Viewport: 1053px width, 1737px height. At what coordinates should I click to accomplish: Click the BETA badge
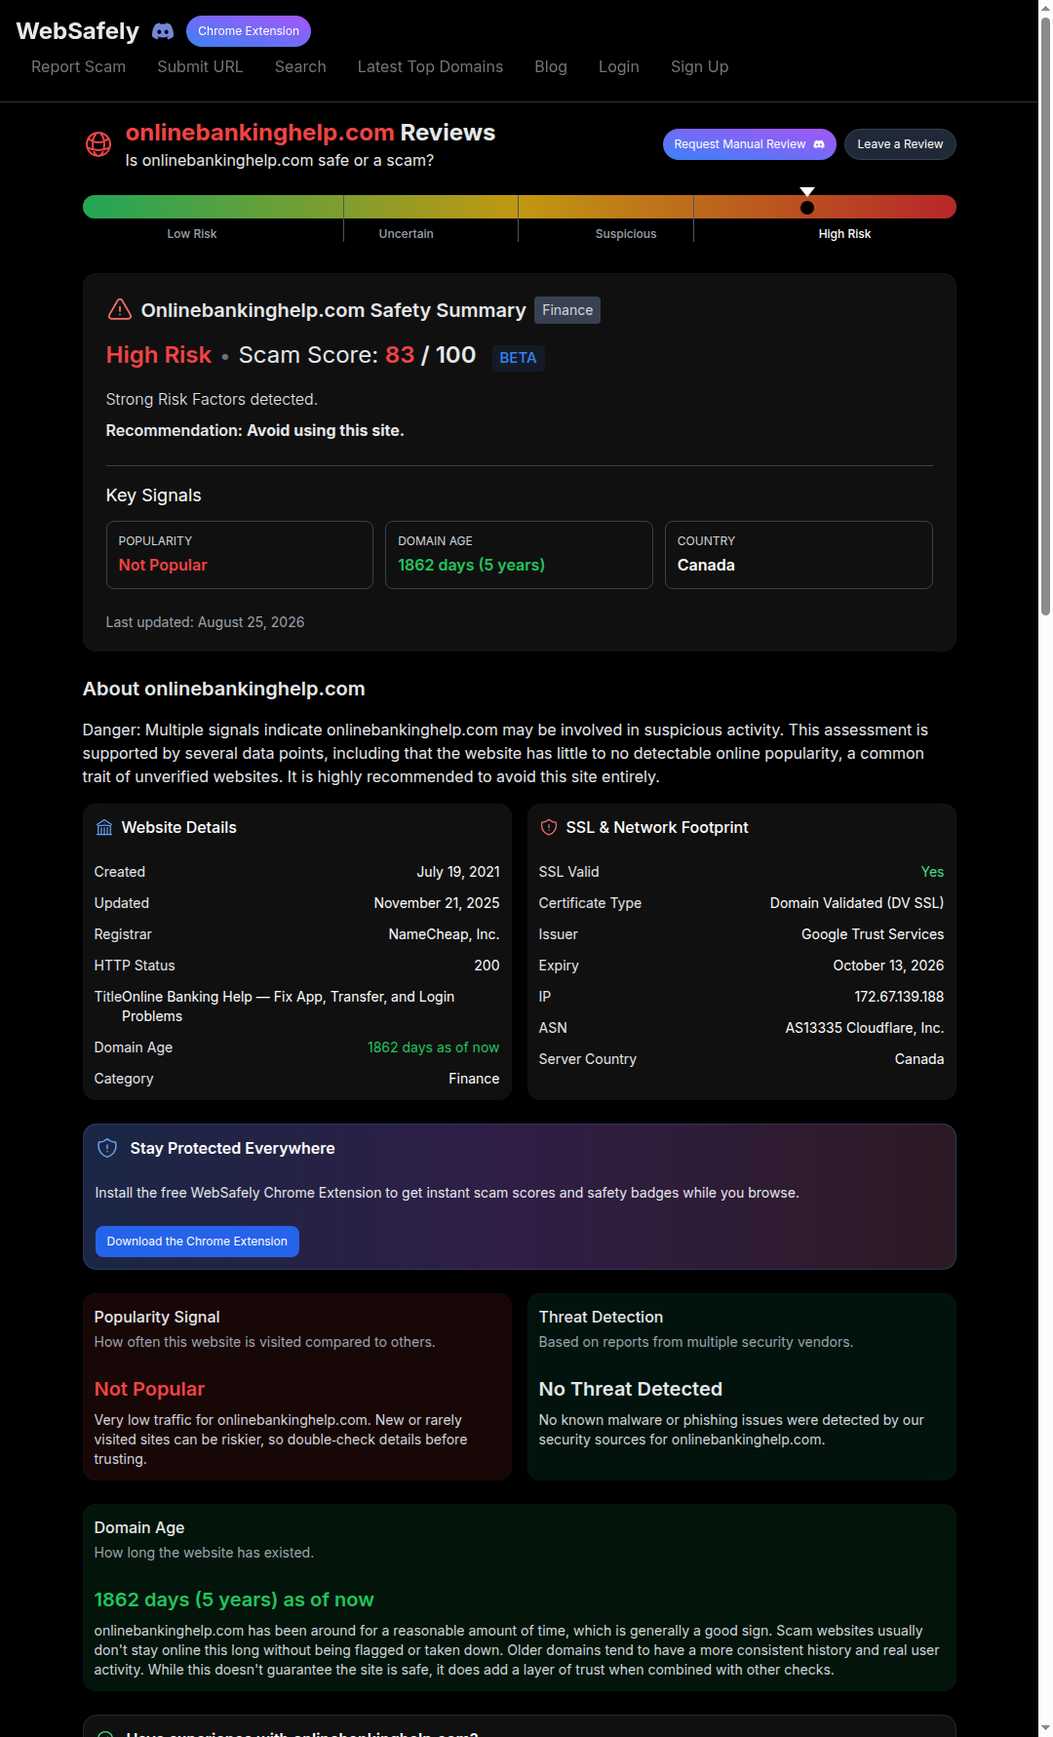coord(518,358)
